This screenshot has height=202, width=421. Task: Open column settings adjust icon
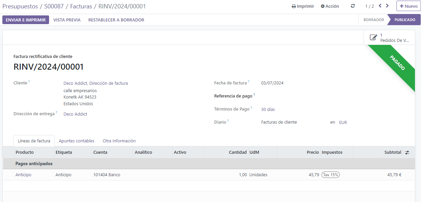(407, 152)
